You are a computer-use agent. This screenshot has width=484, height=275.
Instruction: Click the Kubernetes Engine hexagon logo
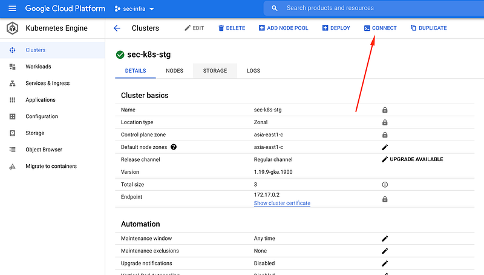point(12,28)
